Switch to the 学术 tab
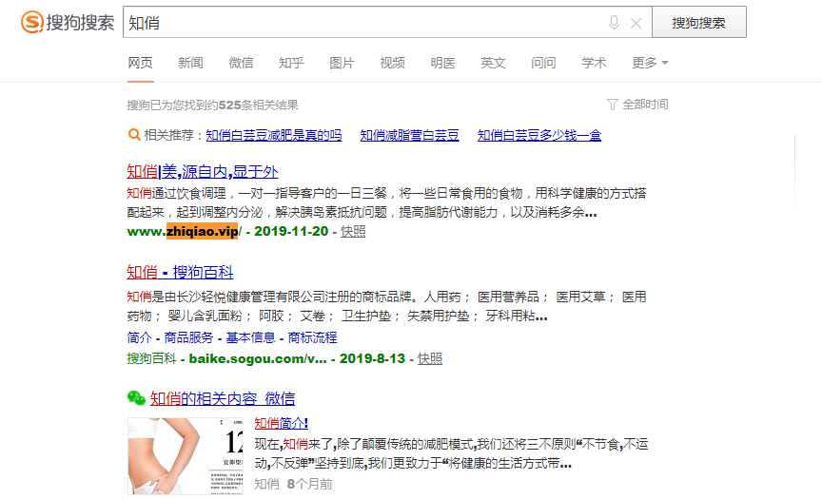 (594, 63)
